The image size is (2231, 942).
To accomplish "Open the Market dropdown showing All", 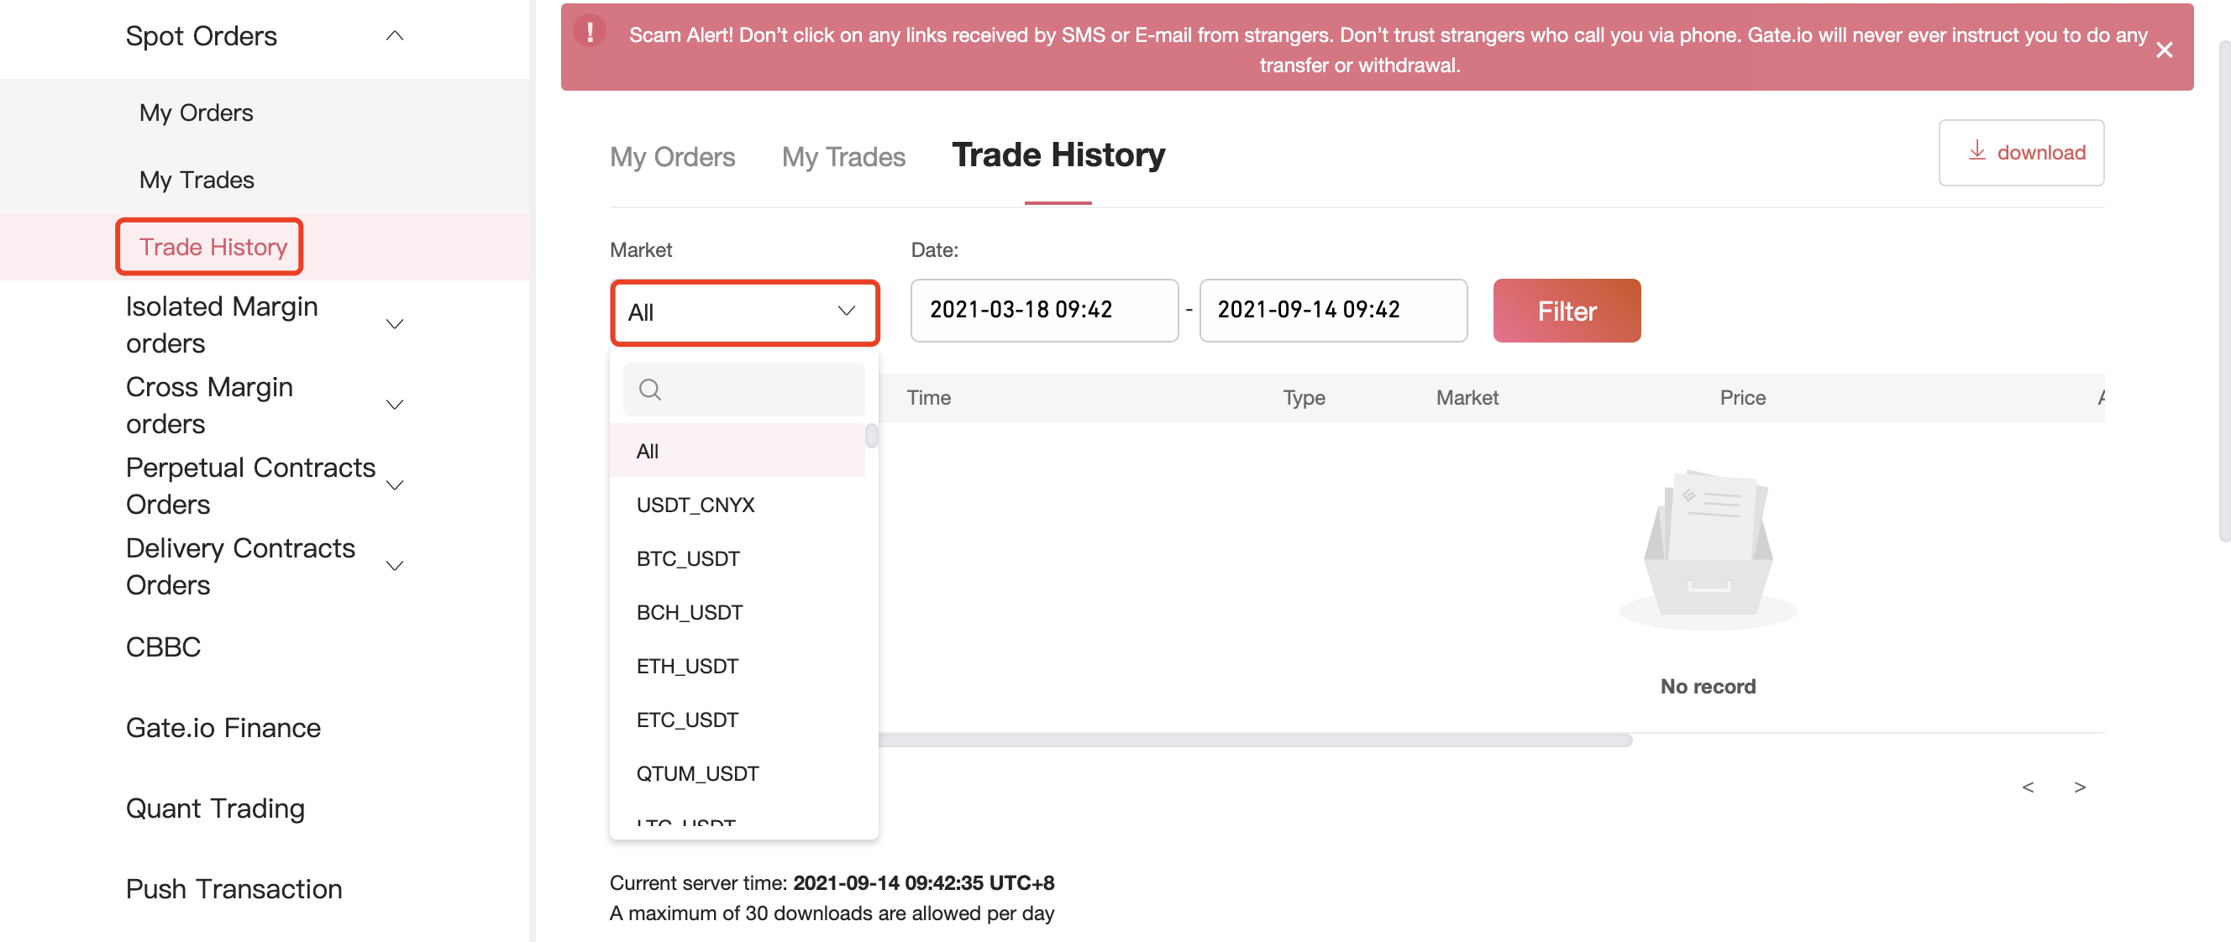I will click(x=744, y=311).
